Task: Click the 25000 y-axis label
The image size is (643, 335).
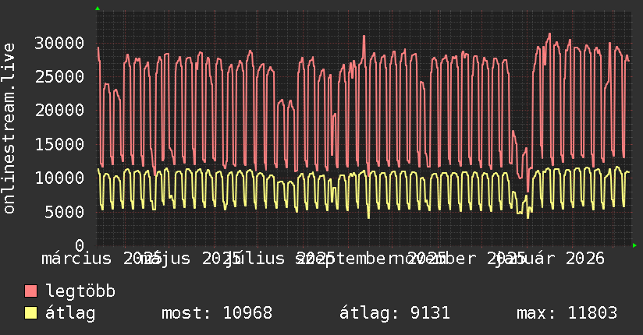Action: (x=59, y=76)
